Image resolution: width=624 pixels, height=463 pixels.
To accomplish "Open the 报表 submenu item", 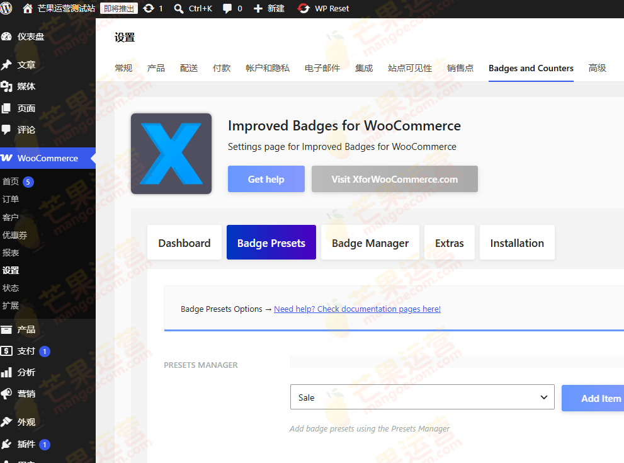I will click(11, 253).
